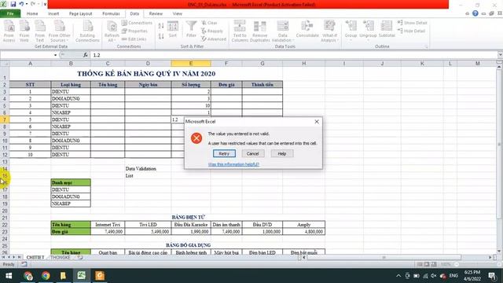Click the horizontal scrollbar at the bottom
The height and width of the screenshot is (283, 503).
[x=384, y=257]
